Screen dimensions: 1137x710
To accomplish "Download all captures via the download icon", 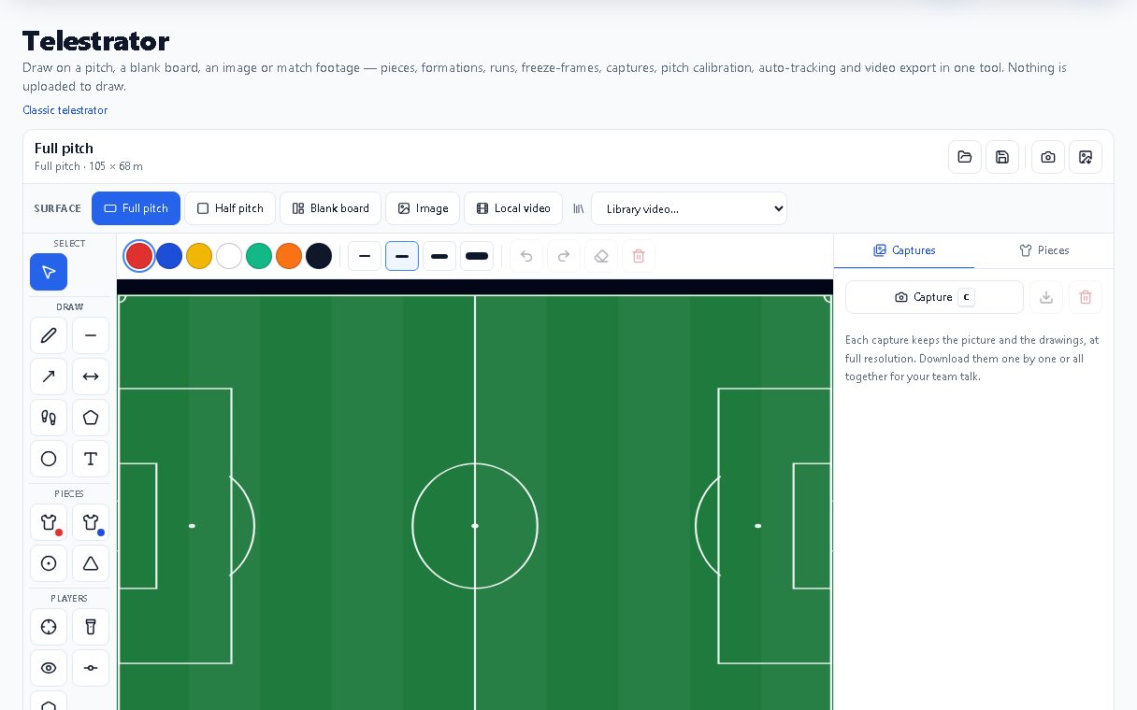I will (1046, 297).
